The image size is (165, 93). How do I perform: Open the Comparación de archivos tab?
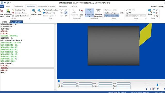(47, 6)
